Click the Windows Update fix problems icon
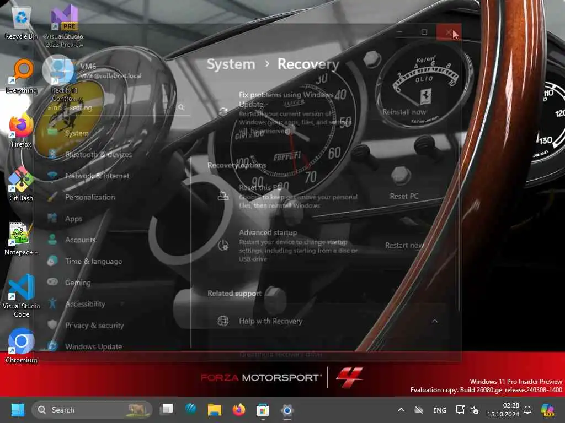The width and height of the screenshot is (565, 423). point(223,111)
